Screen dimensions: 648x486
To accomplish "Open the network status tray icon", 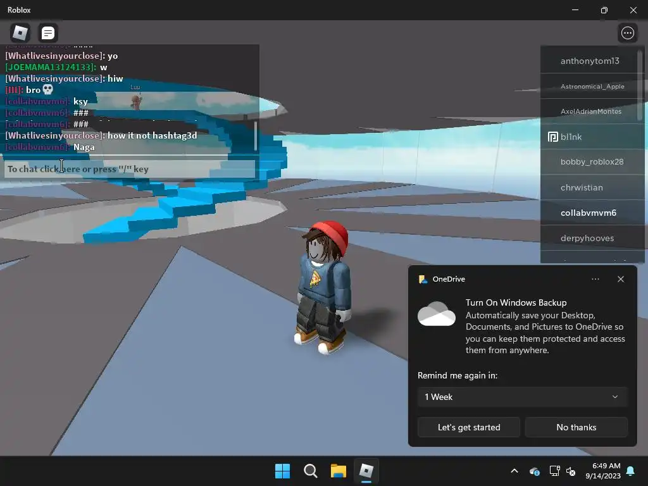I will click(x=554, y=471).
